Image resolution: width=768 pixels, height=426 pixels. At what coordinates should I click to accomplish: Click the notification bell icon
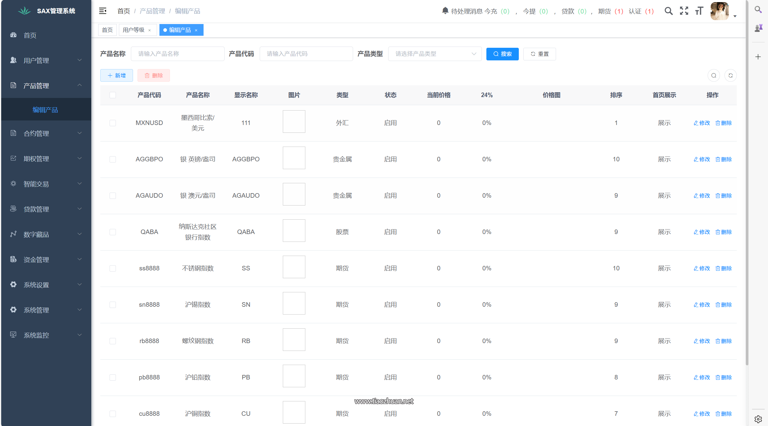point(445,11)
